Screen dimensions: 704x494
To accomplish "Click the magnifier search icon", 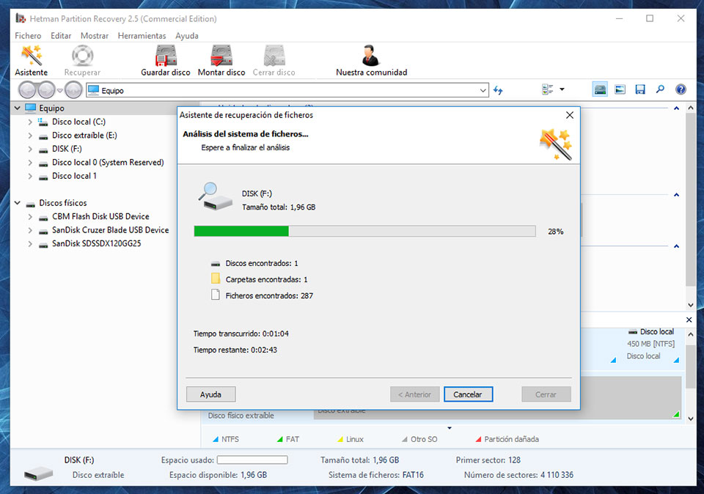I will (x=660, y=89).
